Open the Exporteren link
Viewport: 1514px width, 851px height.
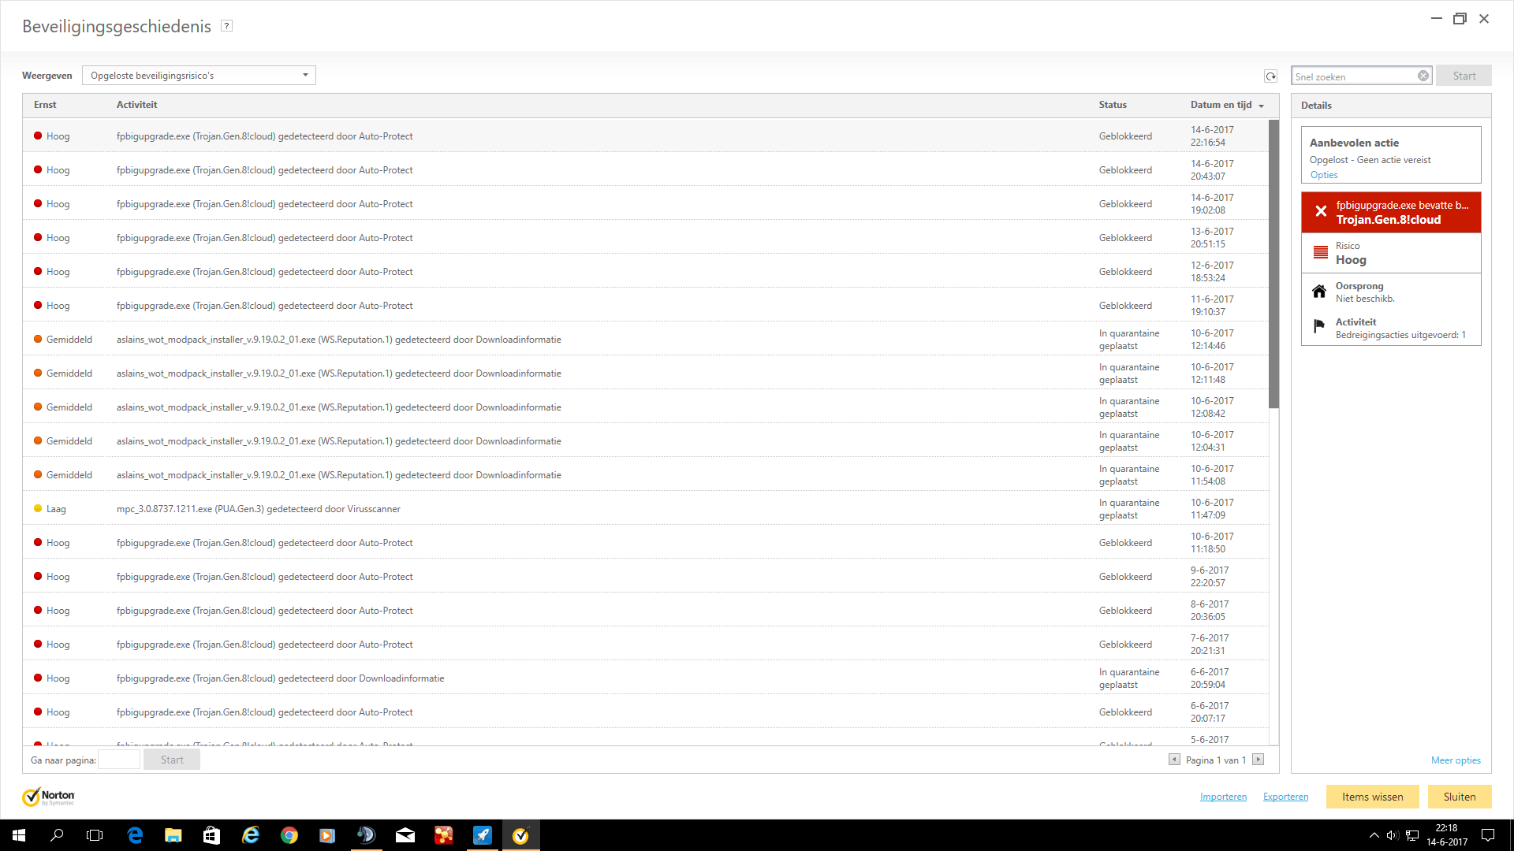1285,797
